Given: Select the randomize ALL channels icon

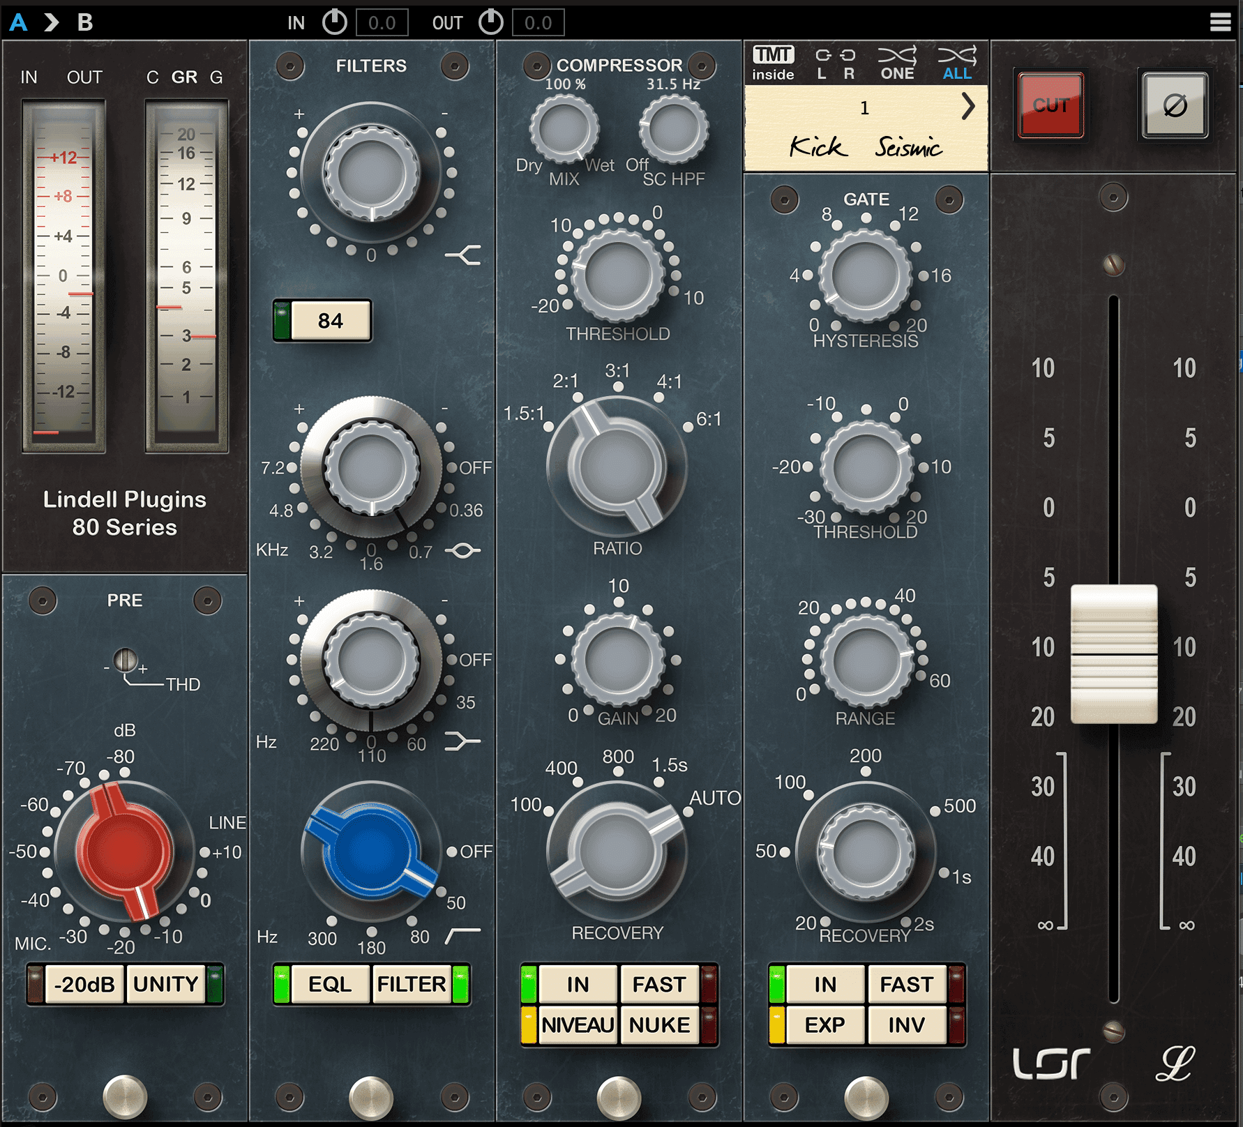Looking at the screenshot, I should (957, 63).
